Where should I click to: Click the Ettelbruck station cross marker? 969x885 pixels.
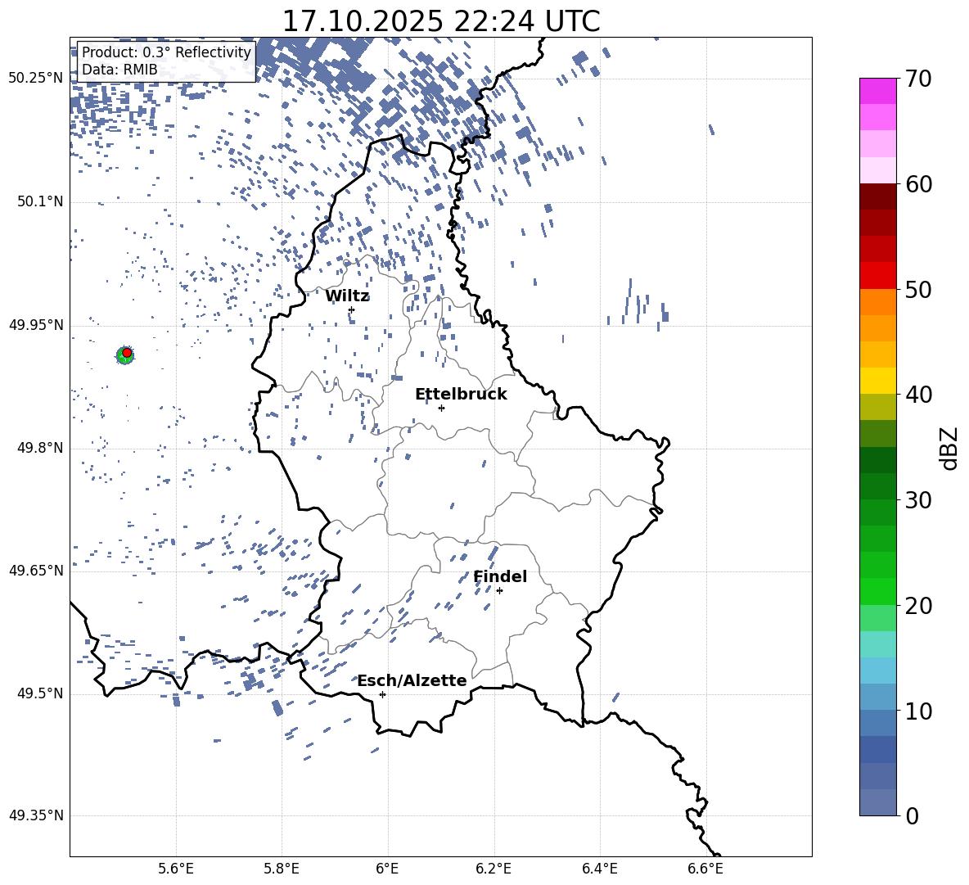coord(441,408)
